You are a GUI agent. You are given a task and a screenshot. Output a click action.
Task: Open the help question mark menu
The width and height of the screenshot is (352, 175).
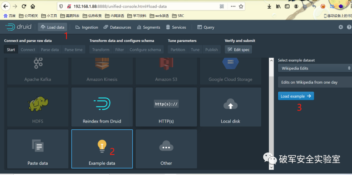(x=349, y=27)
